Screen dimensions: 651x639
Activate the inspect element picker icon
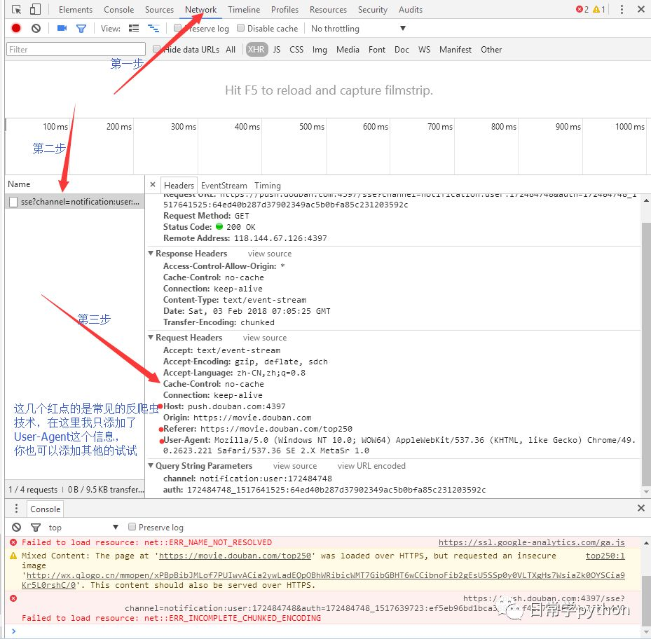coord(16,9)
